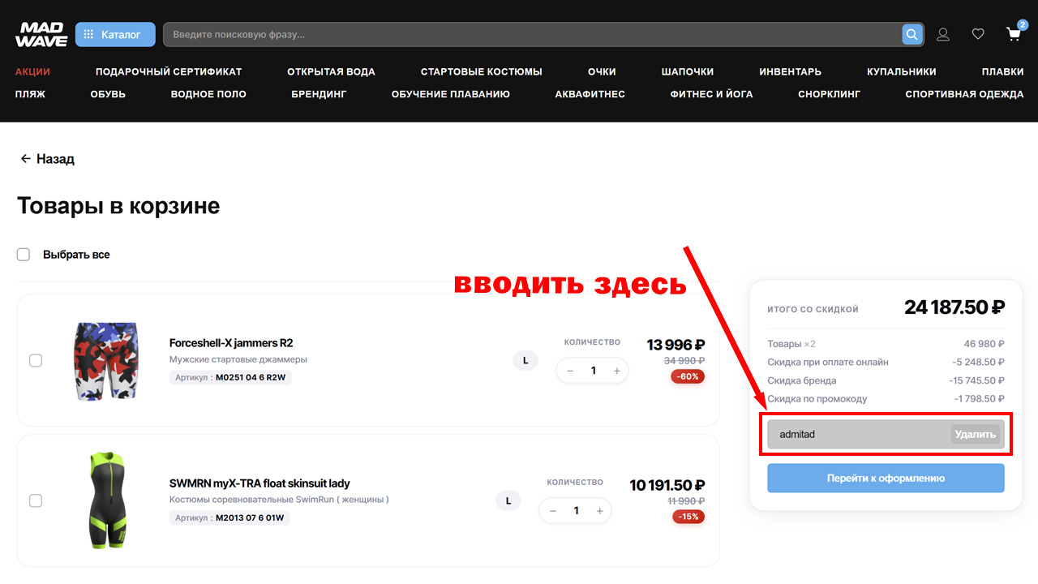Image resolution: width=1038 pixels, height=584 pixels.
Task: Click the 13 996 ₽ price
Action: [x=676, y=345]
